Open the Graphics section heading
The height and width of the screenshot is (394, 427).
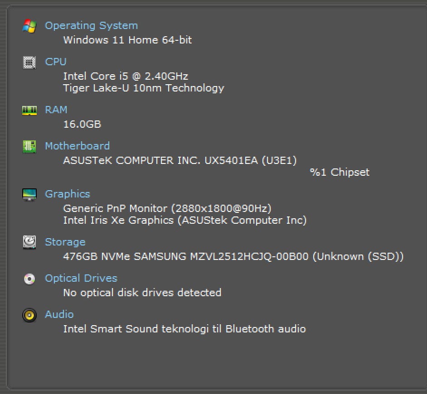(x=68, y=194)
